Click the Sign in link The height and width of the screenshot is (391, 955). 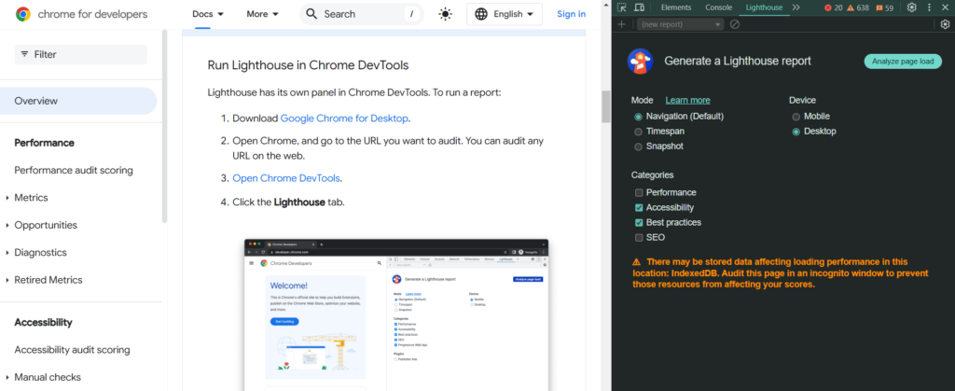pyautogui.click(x=572, y=14)
